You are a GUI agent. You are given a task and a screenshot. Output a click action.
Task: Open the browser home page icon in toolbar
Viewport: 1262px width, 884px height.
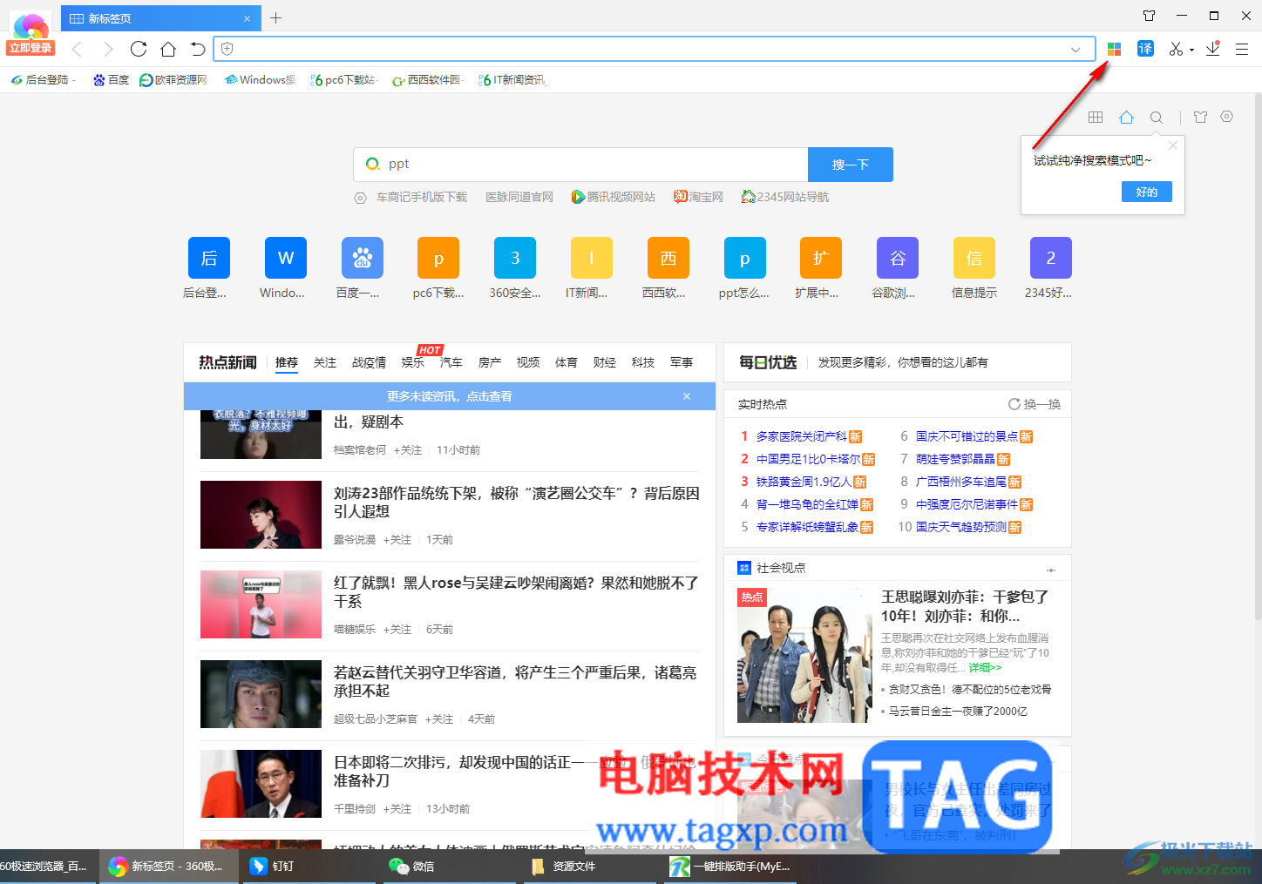(168, 49)
